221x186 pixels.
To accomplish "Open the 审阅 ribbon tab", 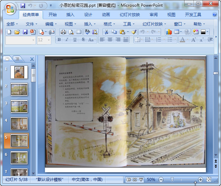I will pos(154,15).
